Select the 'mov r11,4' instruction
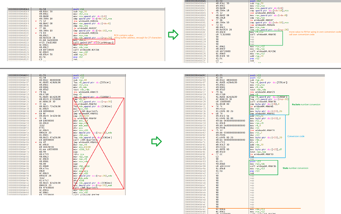The width and height of the screenshot is (341, 214). click(256, 121)
